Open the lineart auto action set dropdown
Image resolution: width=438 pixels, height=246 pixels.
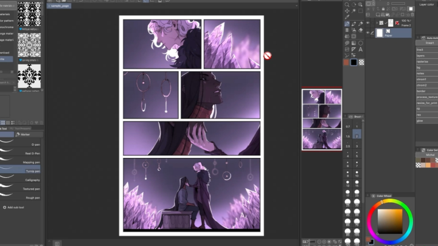point(429,43)
